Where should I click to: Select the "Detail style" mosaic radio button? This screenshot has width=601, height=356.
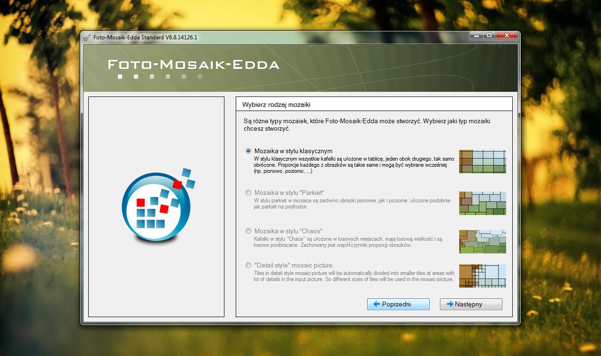(248, 265)
